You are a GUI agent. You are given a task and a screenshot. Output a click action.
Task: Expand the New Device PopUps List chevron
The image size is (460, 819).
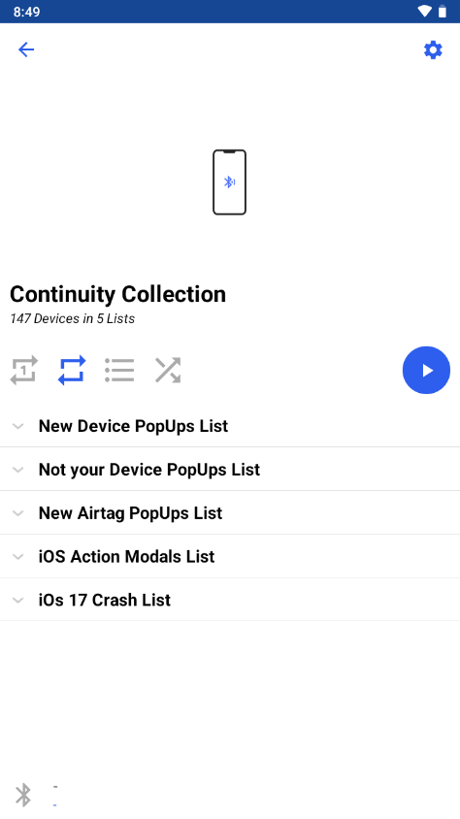click(17, 426)
